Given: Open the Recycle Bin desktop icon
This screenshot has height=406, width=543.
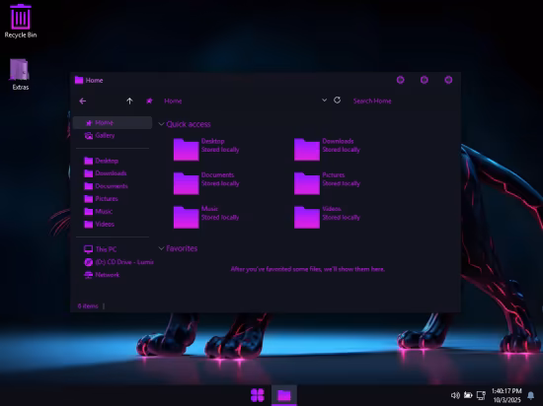Looking at the screenshot, I should (21, 21).
